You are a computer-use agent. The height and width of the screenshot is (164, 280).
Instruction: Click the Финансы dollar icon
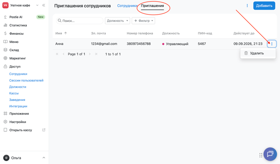tap(5, 33)
